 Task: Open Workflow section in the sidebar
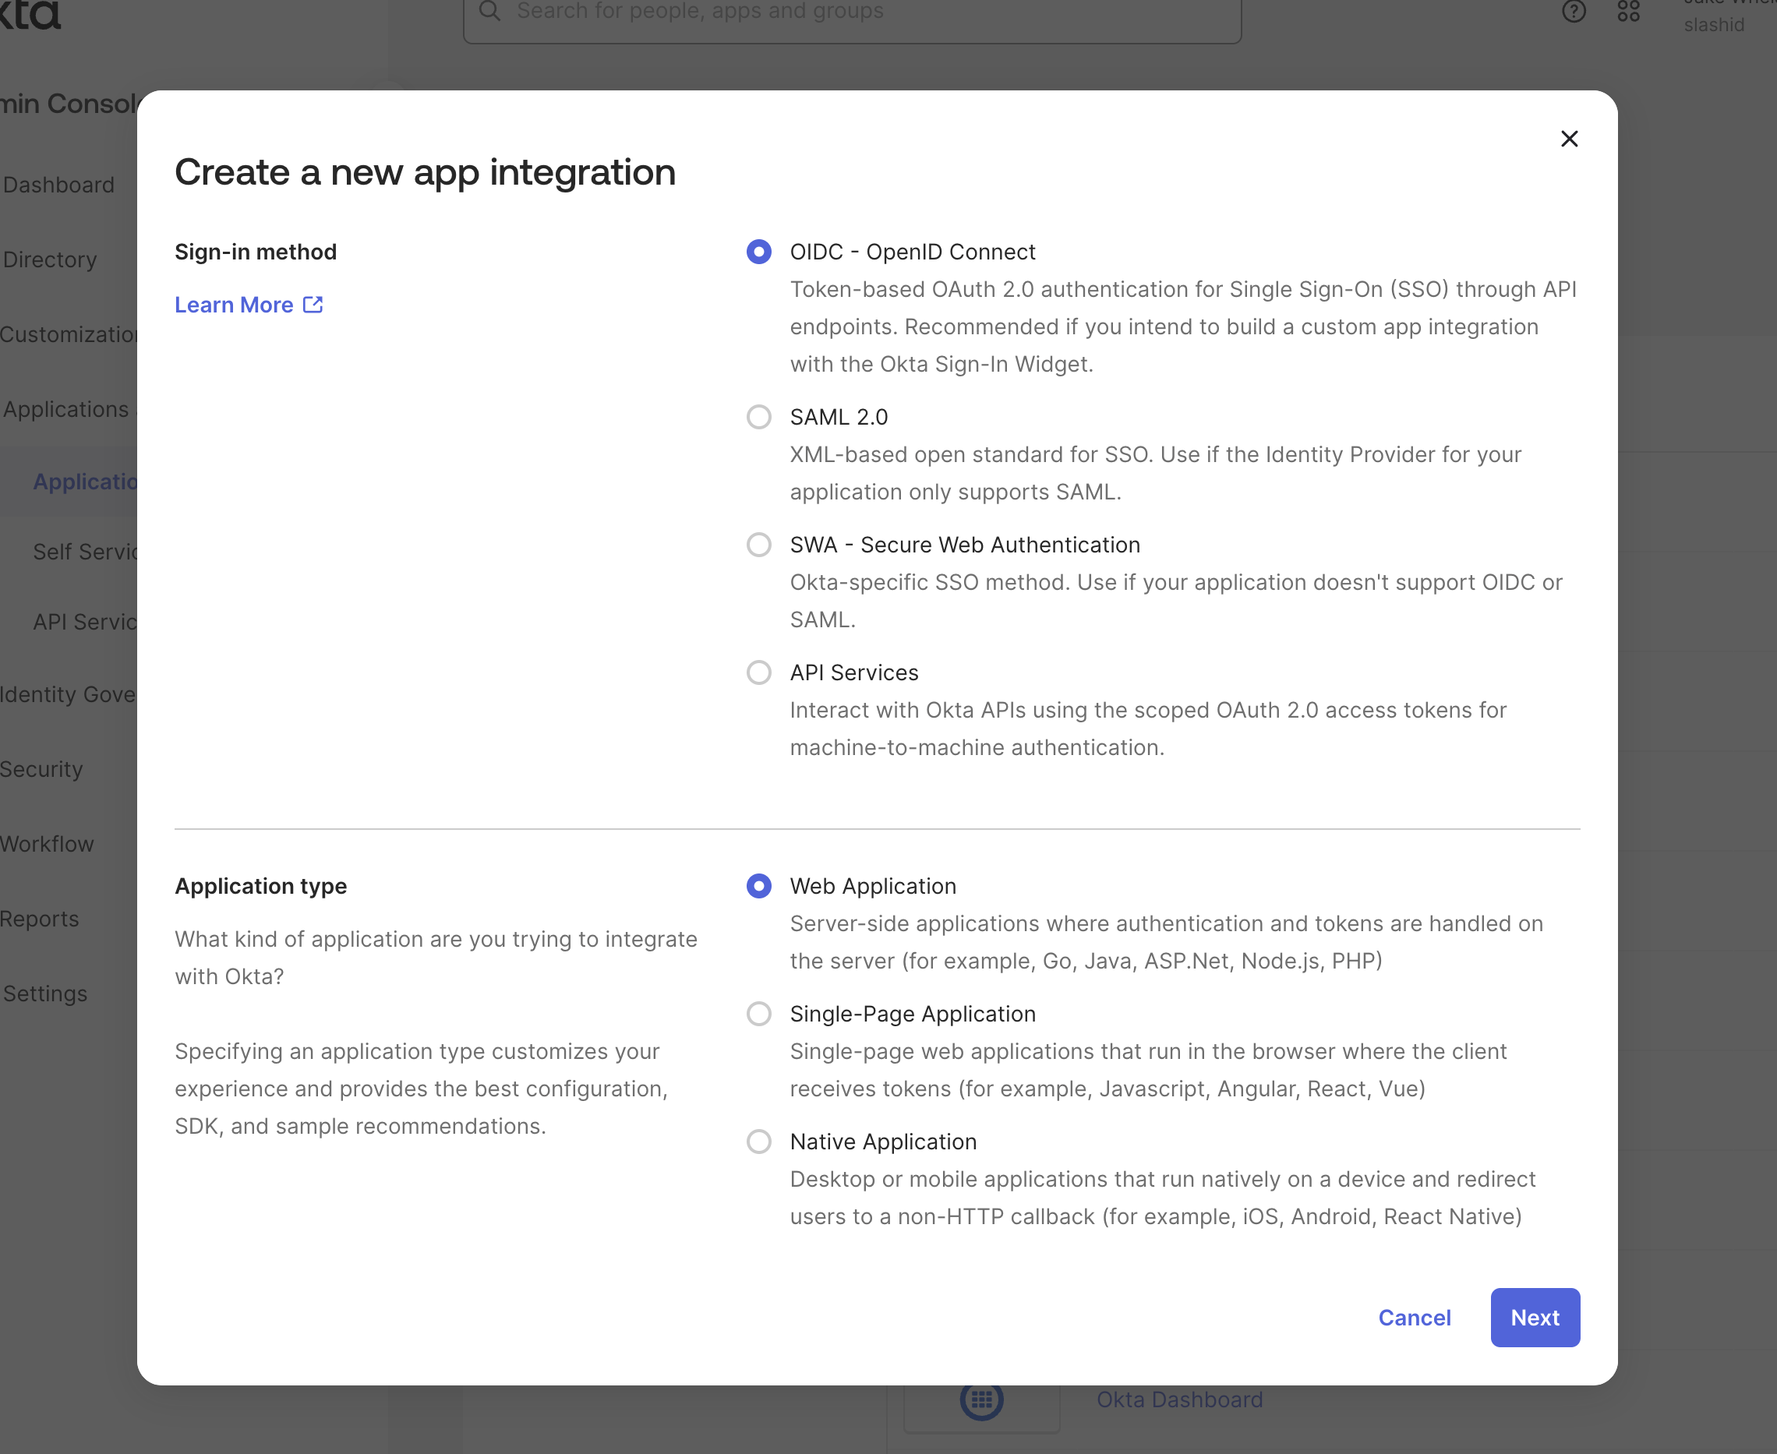pyautogui.click(x=47, y=843)
